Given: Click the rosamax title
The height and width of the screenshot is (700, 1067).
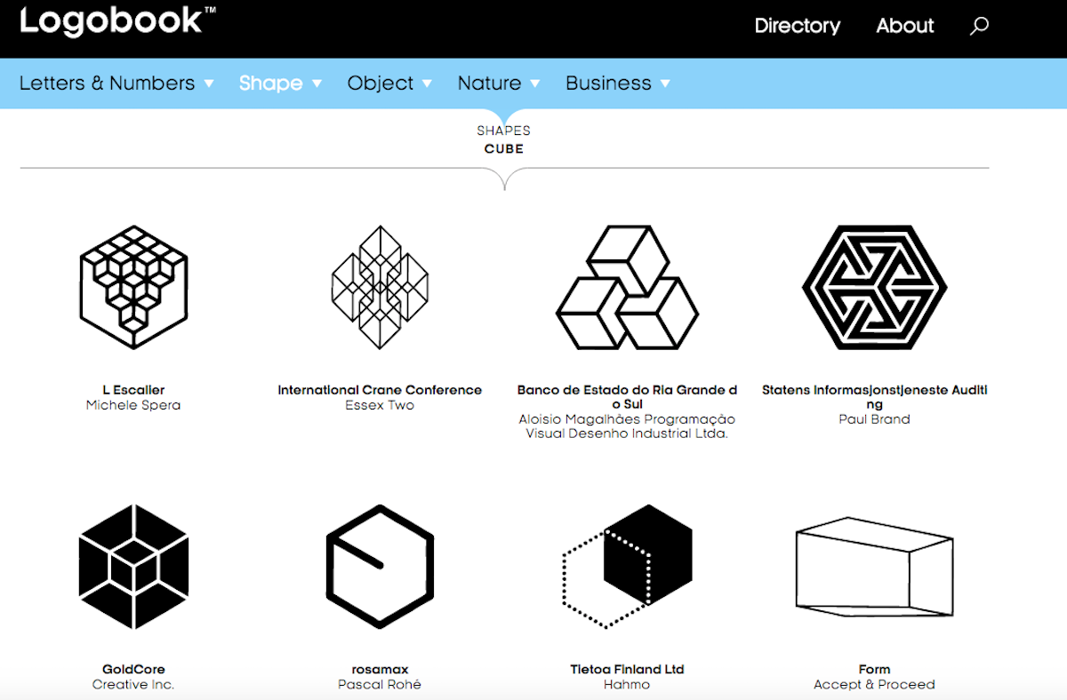Looking at the screenshot, I should point(380,670).
